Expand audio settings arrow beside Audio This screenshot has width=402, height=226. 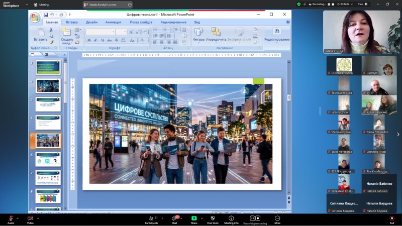[x=18, y=218]
